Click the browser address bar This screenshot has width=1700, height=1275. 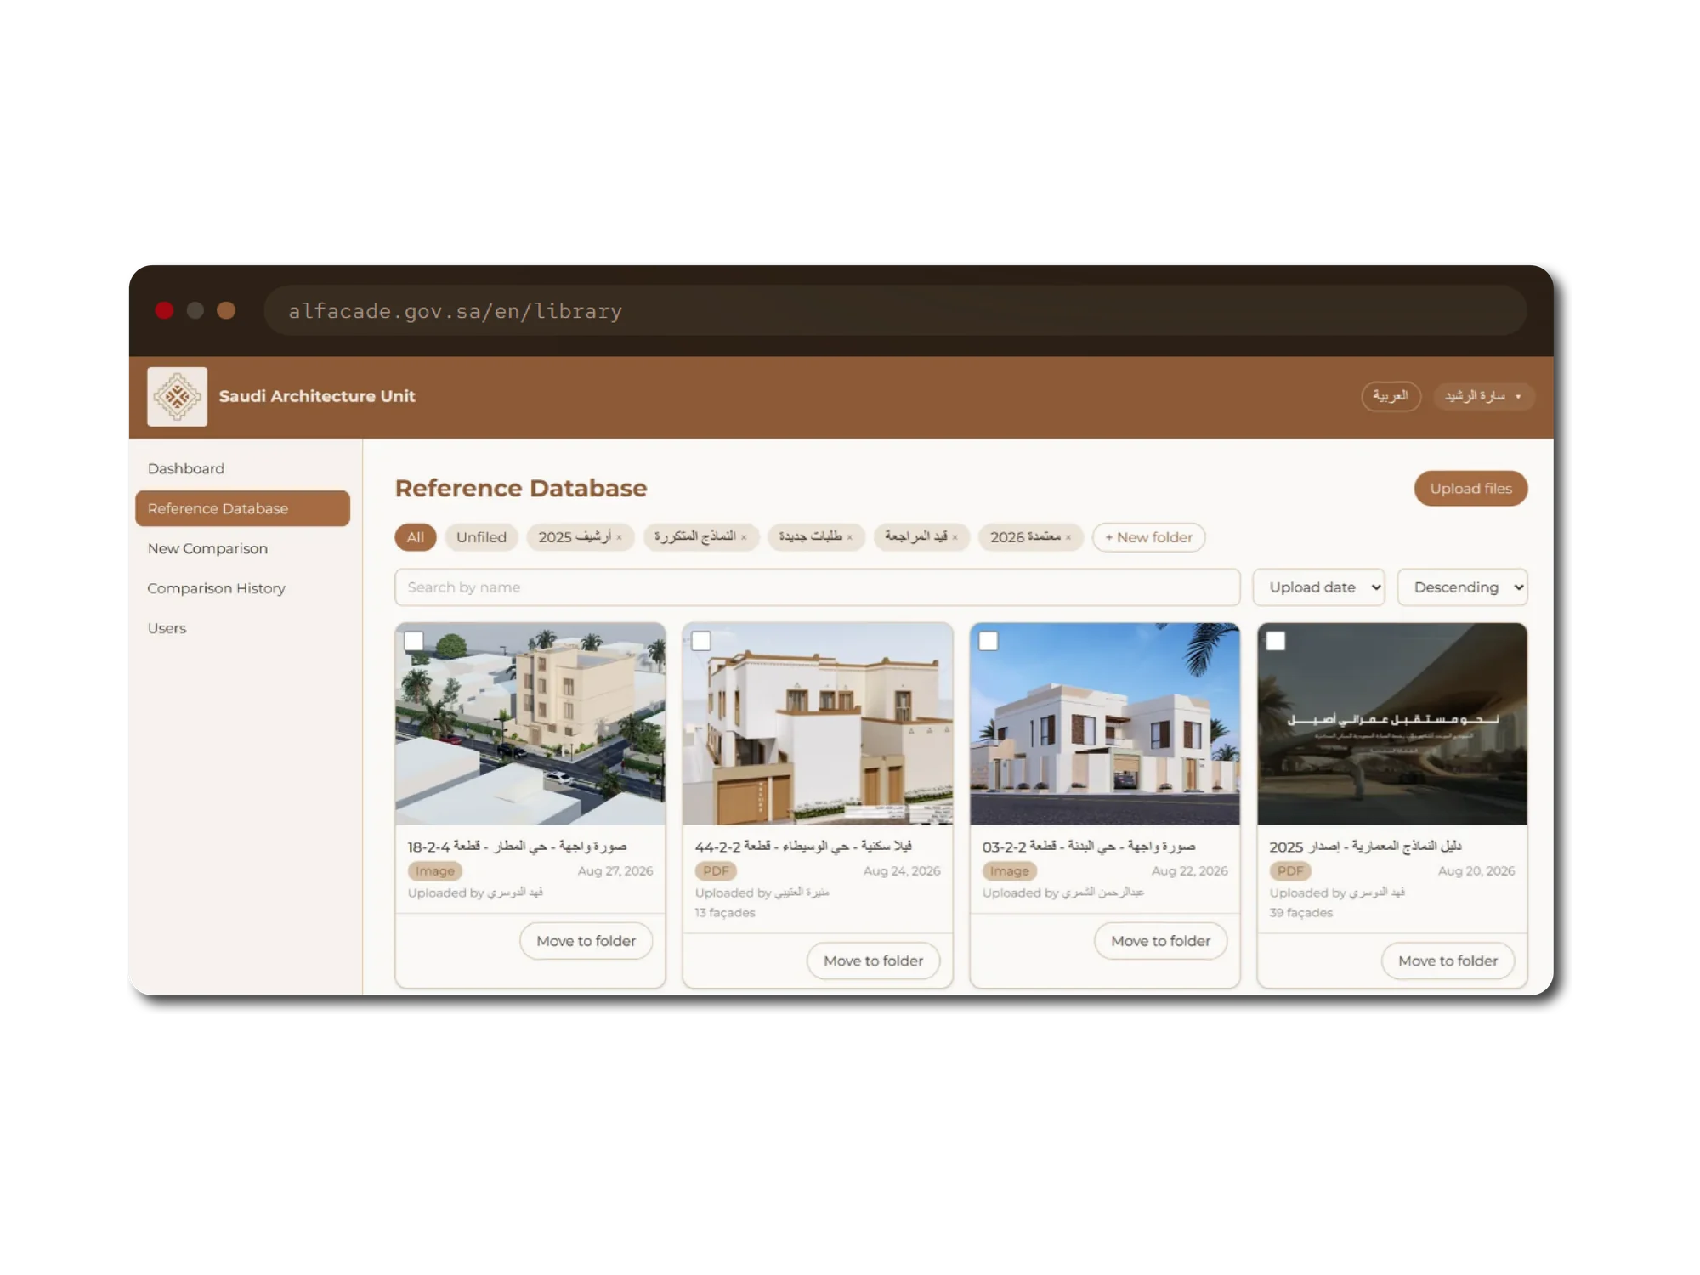[x=895, y=311]
